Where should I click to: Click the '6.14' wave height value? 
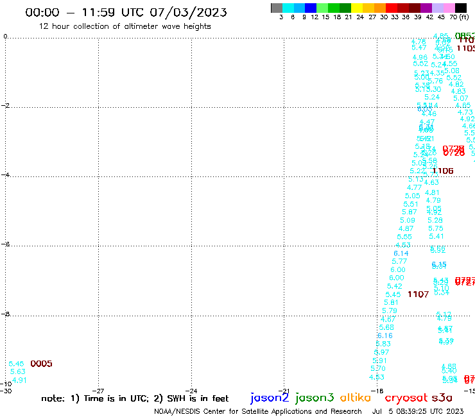coord(401,253)
